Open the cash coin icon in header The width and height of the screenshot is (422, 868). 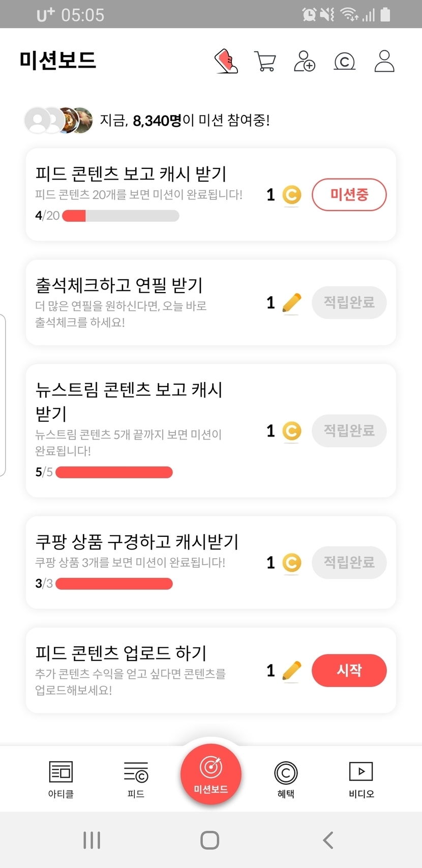(344, 62)
